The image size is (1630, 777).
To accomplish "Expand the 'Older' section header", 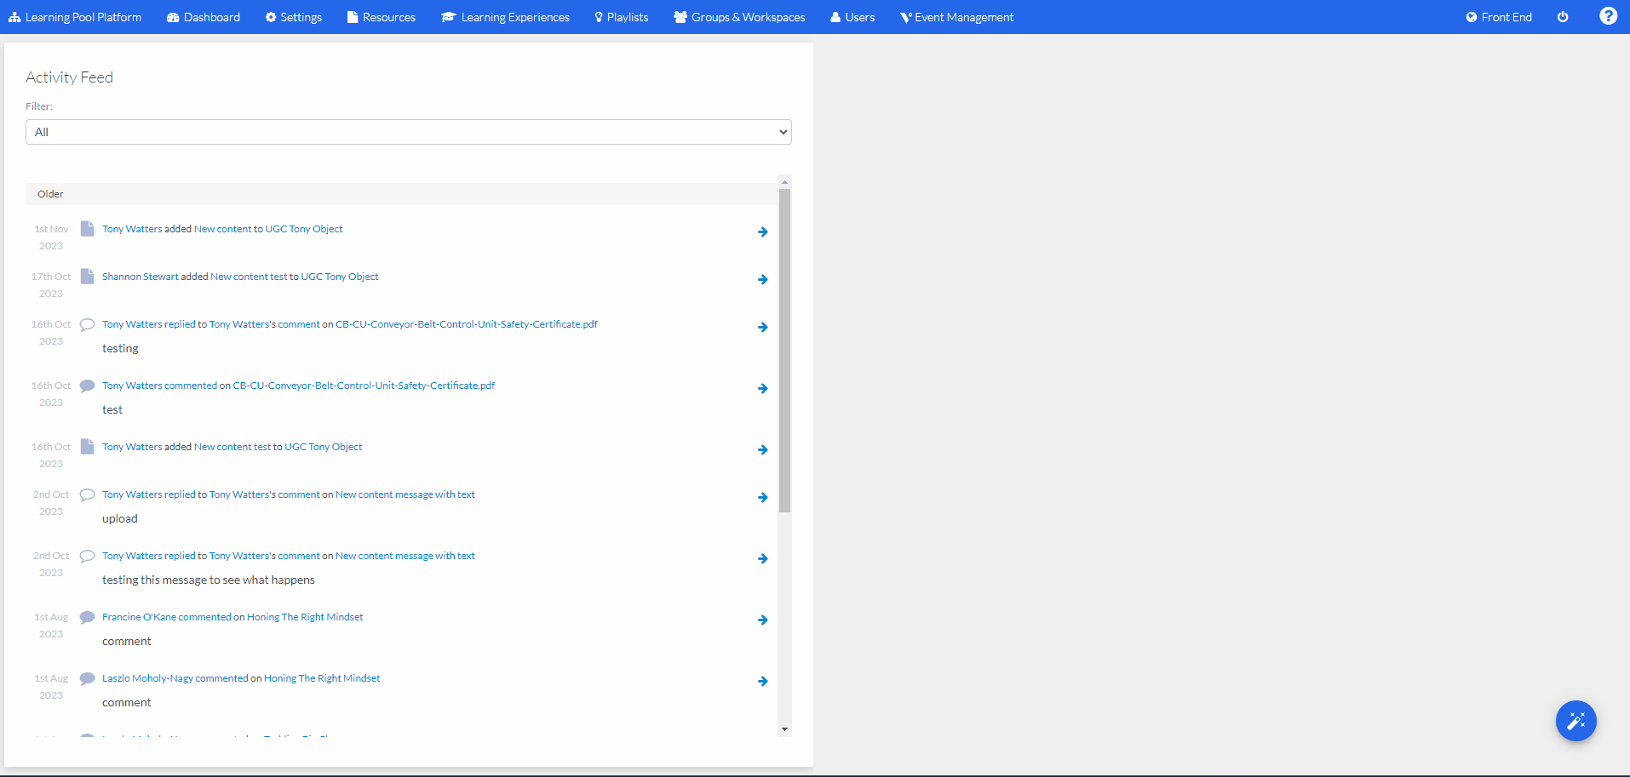I will 50,193.
